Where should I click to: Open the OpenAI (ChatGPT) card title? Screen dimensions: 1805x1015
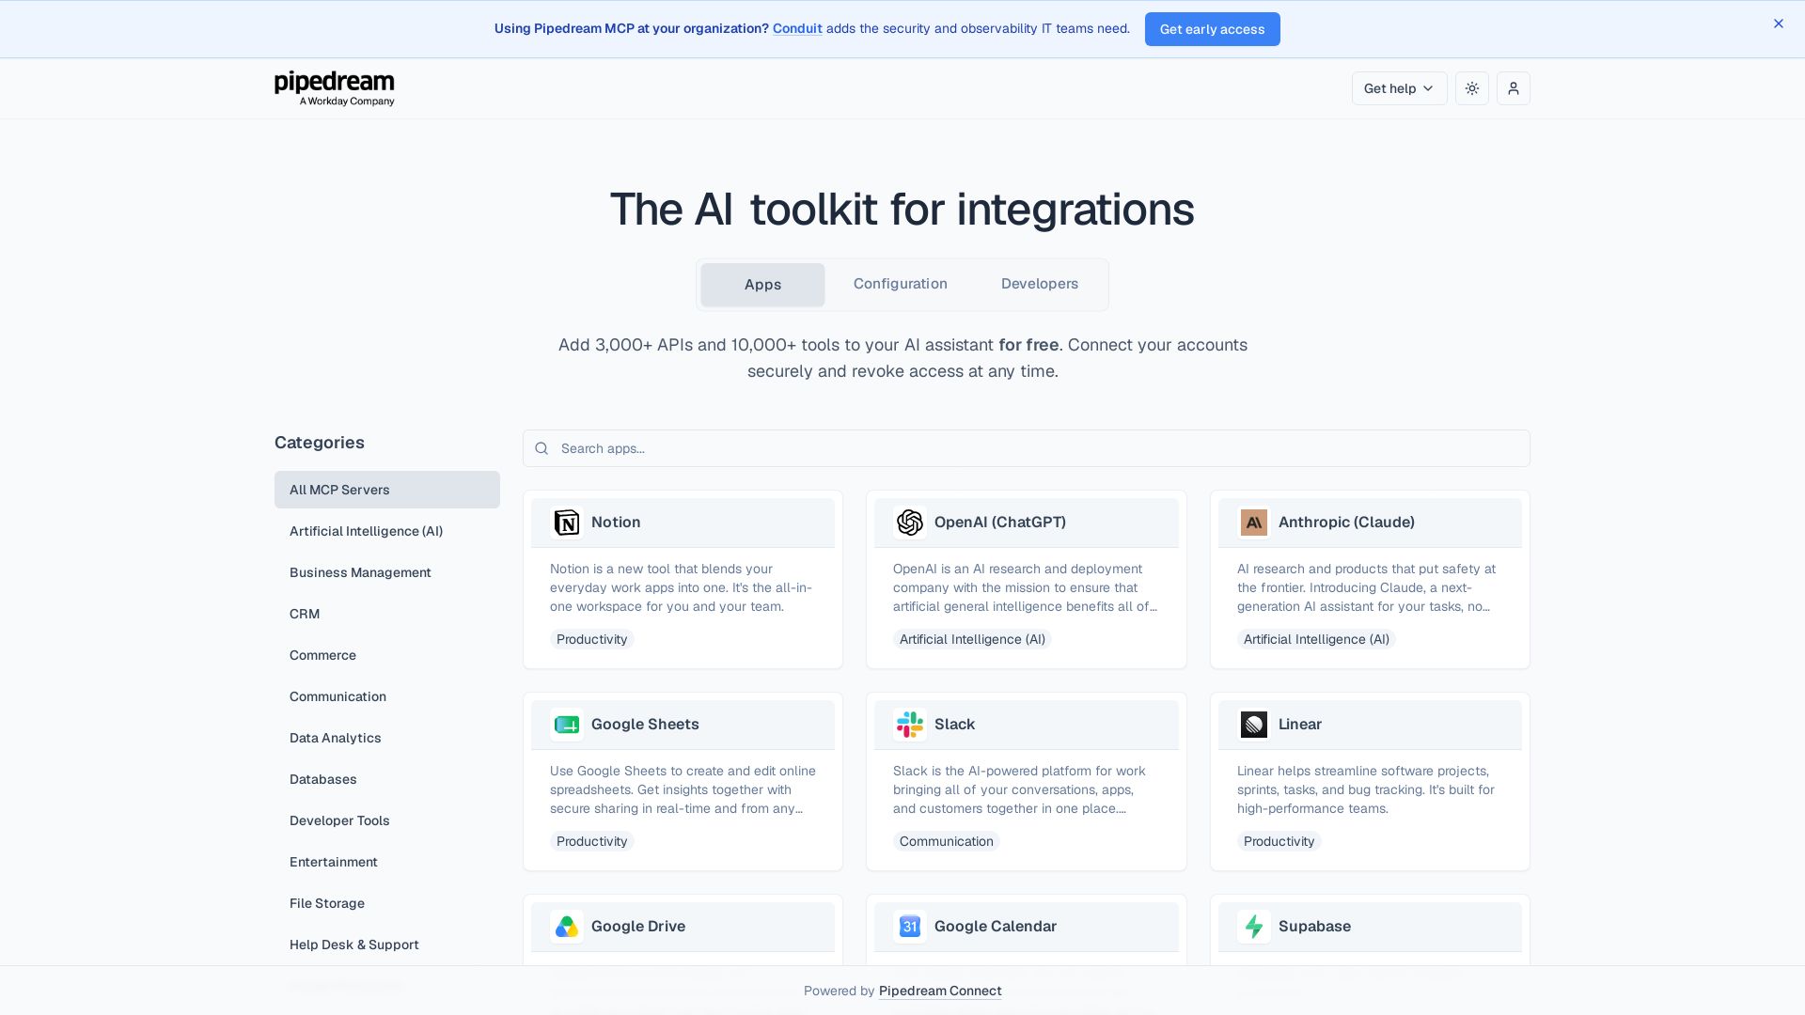click(x=1000, y=523)
